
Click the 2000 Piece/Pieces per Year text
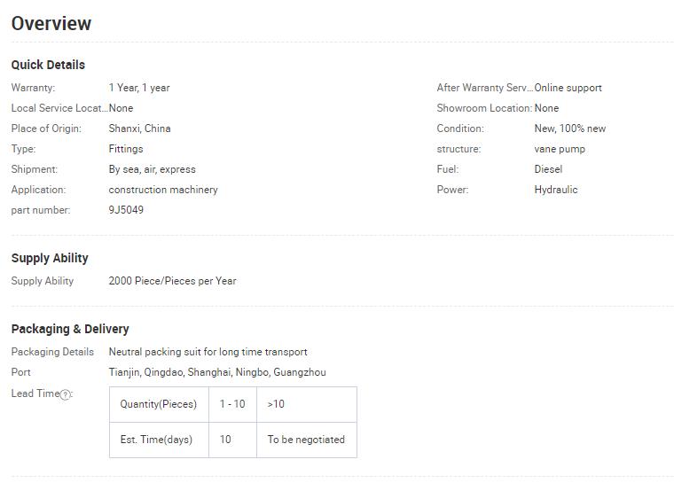pyautogui.click(x=172, y=281)
